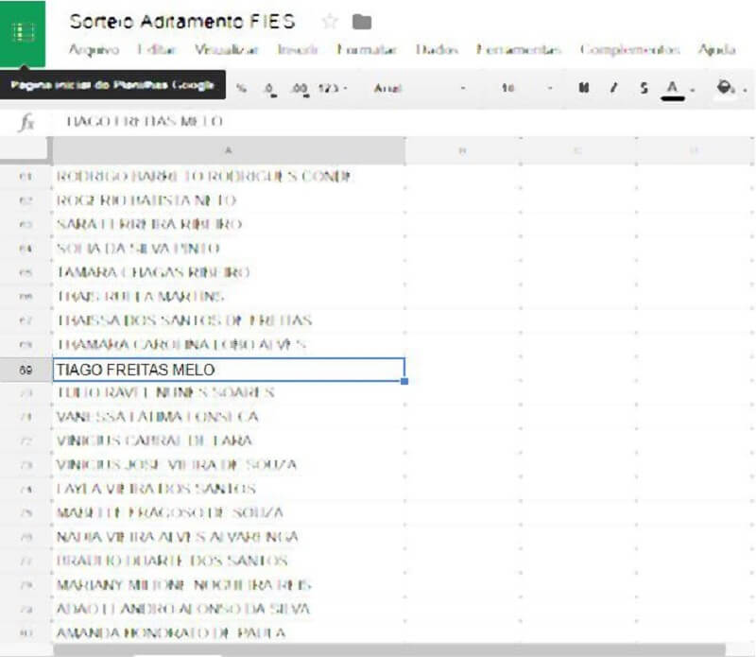Viewport: 756px width, 657px height.
Task: Open the Arial font family dropdown
Action: (421, 88)
